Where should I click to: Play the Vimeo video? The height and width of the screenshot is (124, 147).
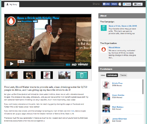click(x=11, y=64)
